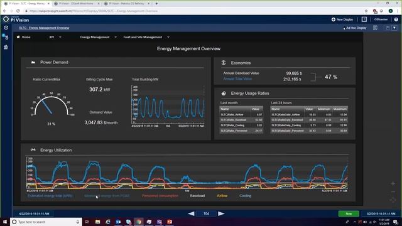Toggle the layout panel icon beside Ad Hoc Display
The height and width of the screenshot is (226, 402).
[376, 28]
